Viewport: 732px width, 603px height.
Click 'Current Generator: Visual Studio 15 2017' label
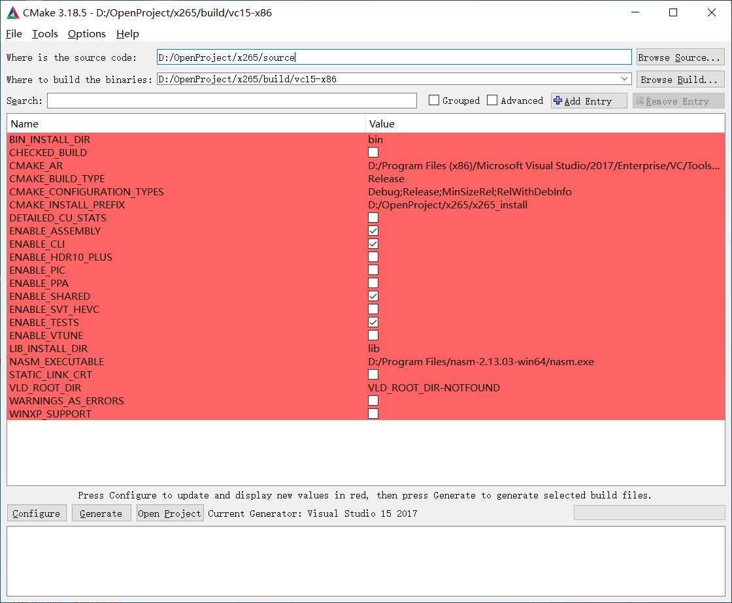[313, 513]
